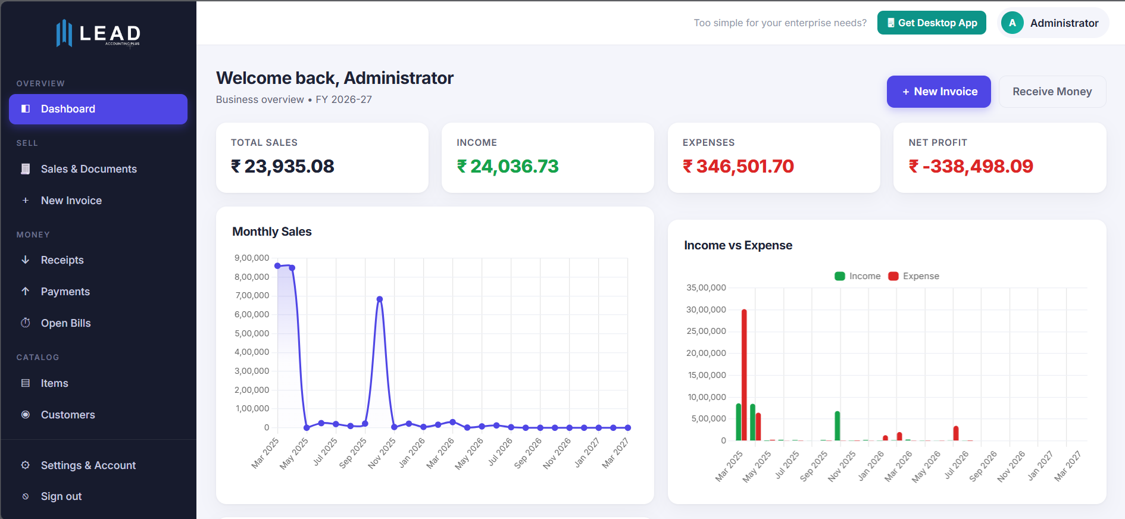Screen dimensions: 1125x519
Task: Click the '₹ -338,498.09' net profit value
Action: click(x=971, y=166)
